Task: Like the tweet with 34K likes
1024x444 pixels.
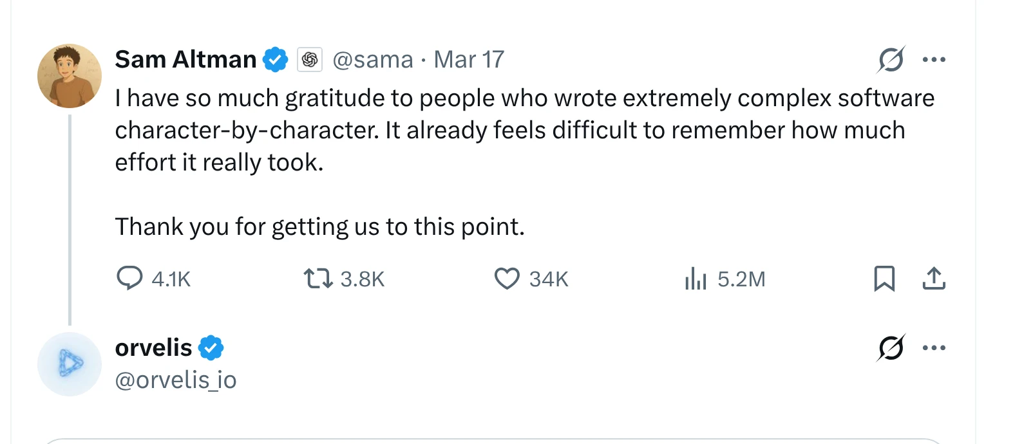Action: tap(507, 279)
